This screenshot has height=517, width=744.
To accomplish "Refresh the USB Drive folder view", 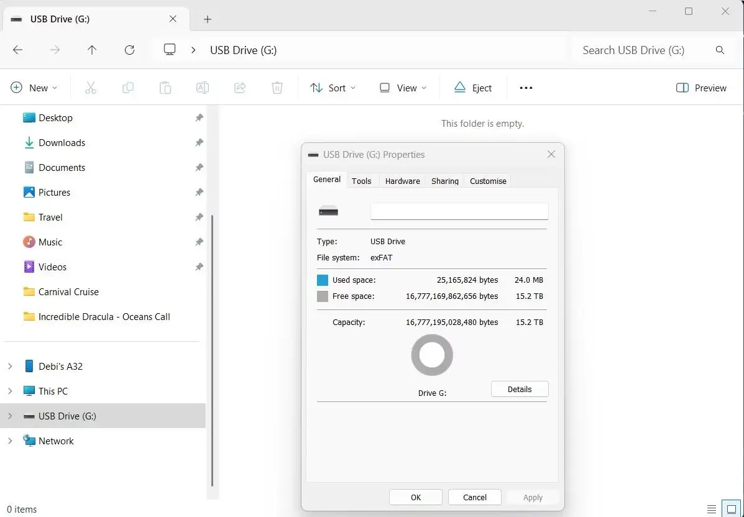I will pyautogui.click(x=129, y=50).
